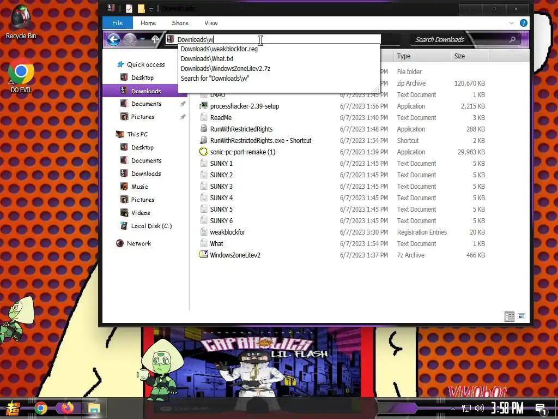
Task: Select the SUNKY 4 file name
Action: pos(221,197)
